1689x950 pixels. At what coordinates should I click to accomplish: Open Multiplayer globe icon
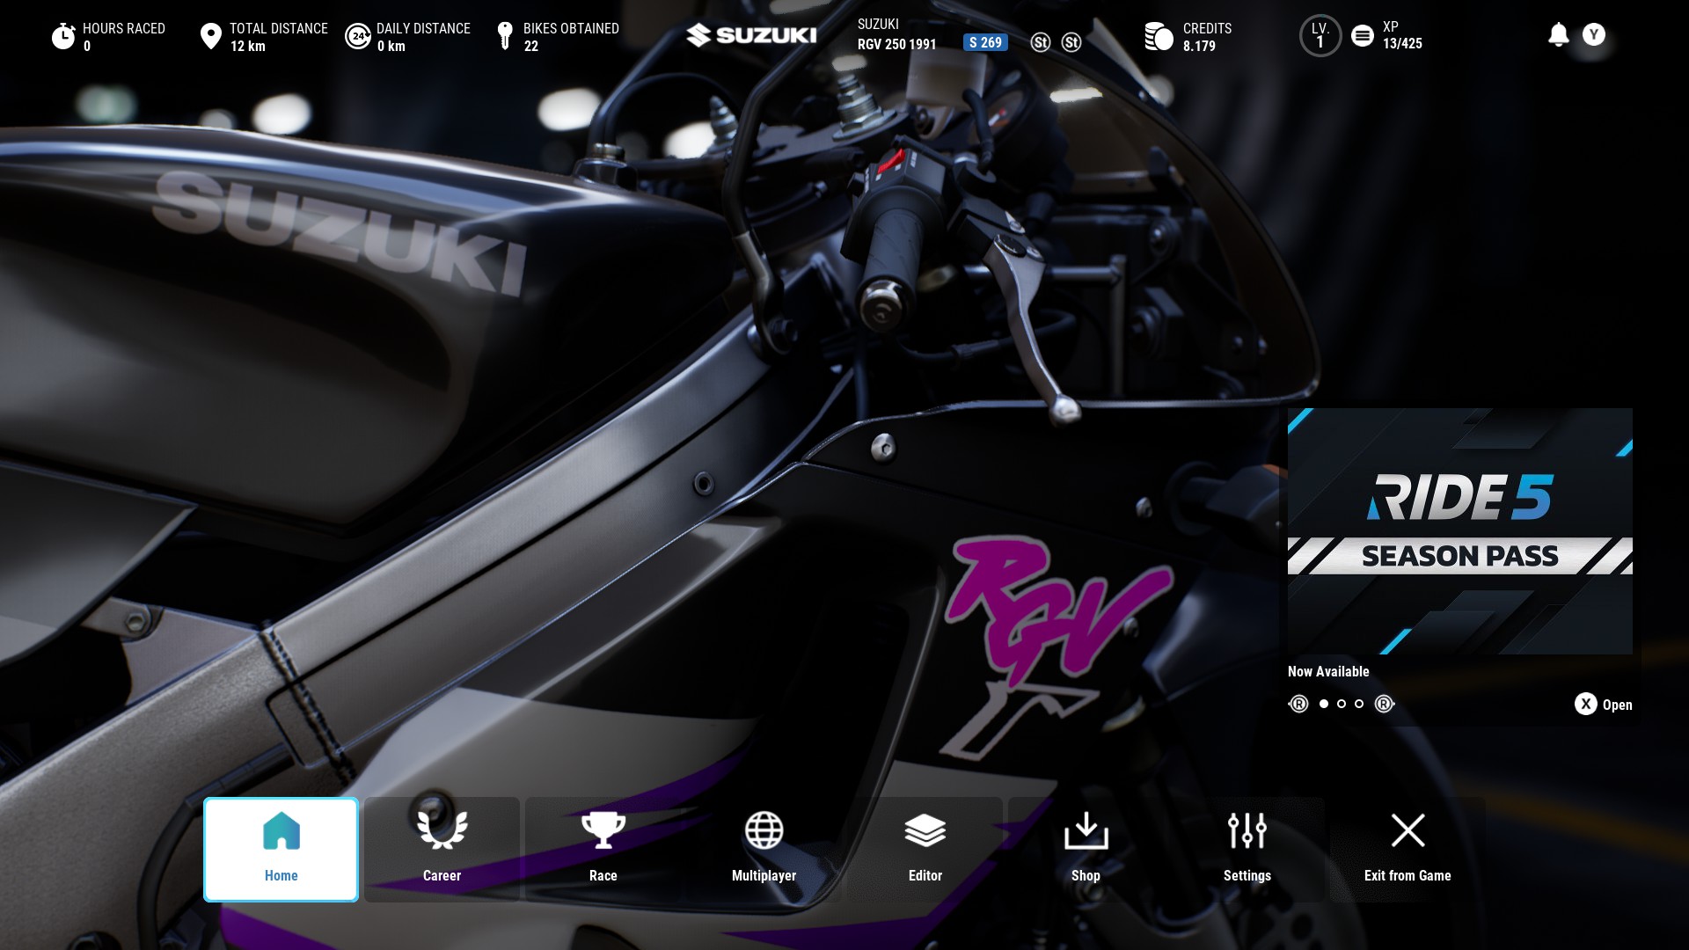[x=764, y=830]
